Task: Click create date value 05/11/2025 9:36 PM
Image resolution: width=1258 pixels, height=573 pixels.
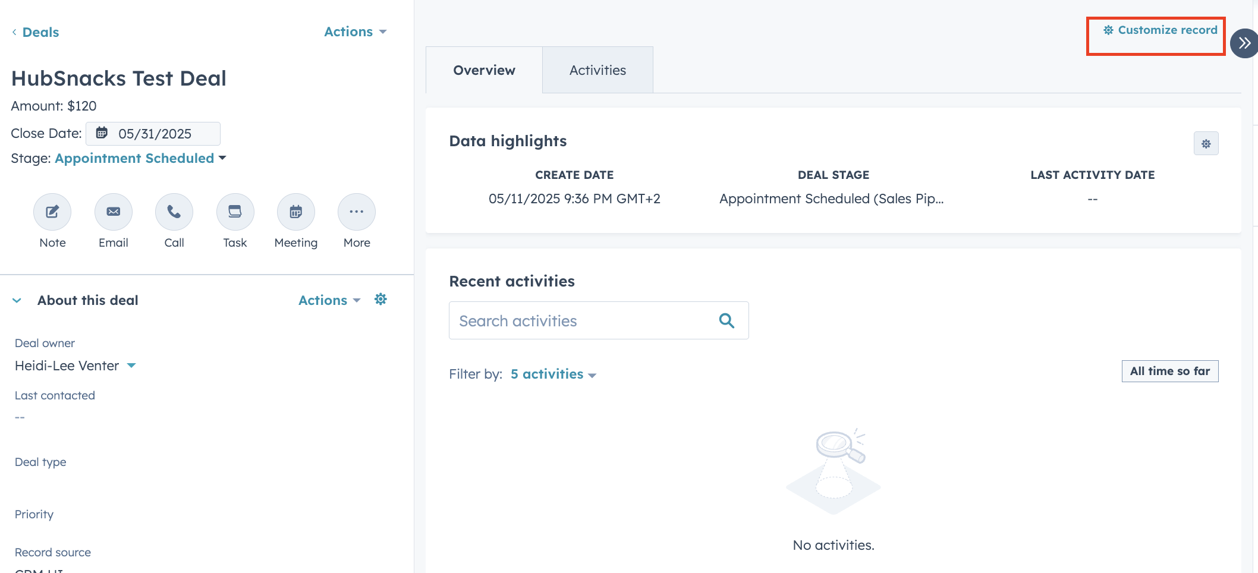Action: 574,199
